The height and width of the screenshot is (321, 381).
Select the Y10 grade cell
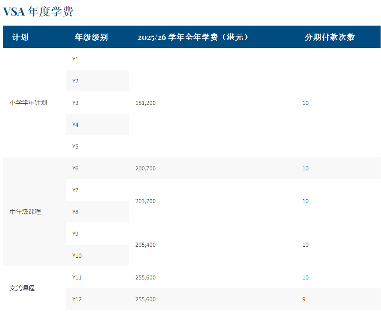pos(77,256)
